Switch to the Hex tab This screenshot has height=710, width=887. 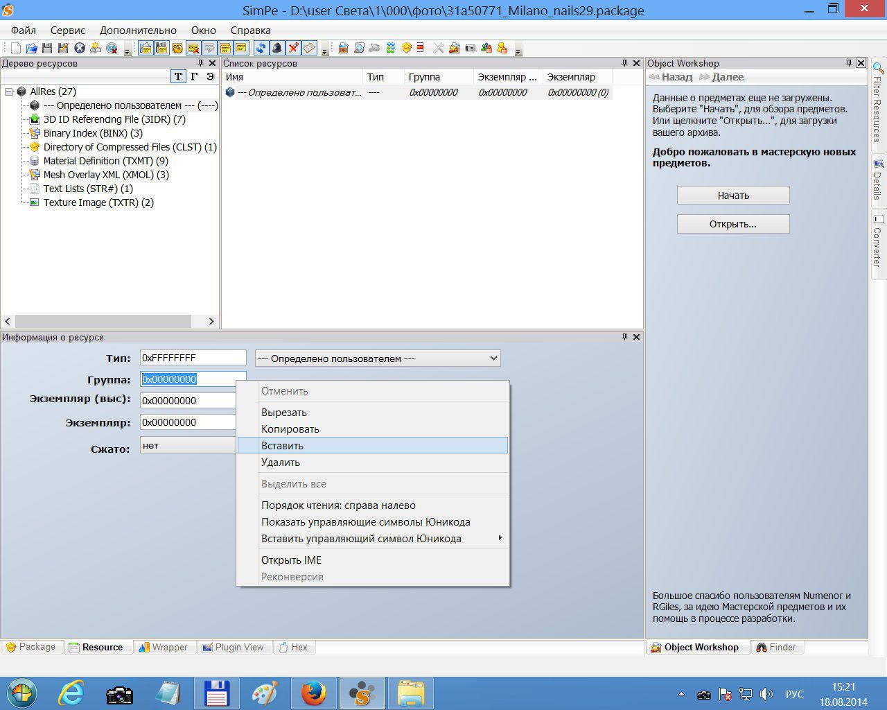click(x=294, y=647)
